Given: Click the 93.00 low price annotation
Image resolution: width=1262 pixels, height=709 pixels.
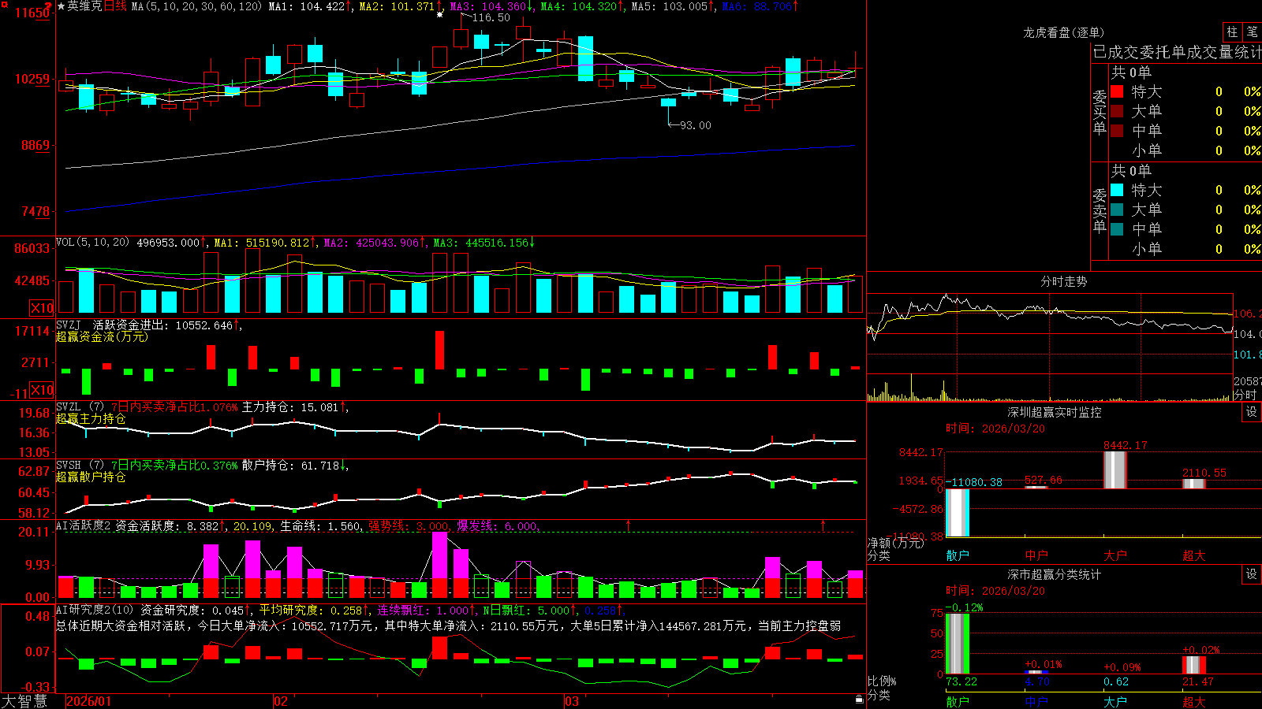Looking at the screenshot, I should pyautogui.click(x=695, y=125).
